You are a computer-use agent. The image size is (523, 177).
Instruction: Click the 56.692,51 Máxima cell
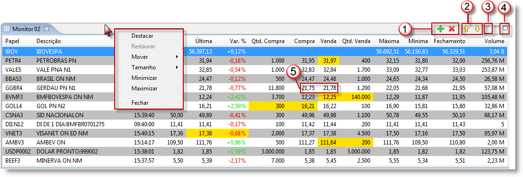[x=388, y=52]
